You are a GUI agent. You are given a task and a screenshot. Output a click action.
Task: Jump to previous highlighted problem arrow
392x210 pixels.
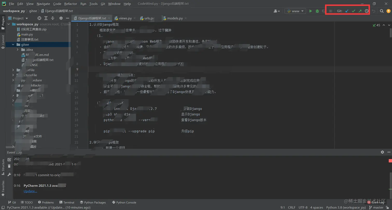tap(384, 25)
